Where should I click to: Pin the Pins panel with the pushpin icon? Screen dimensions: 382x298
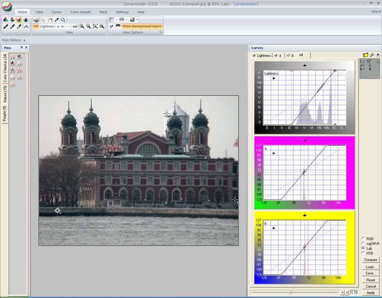(21, 47)
